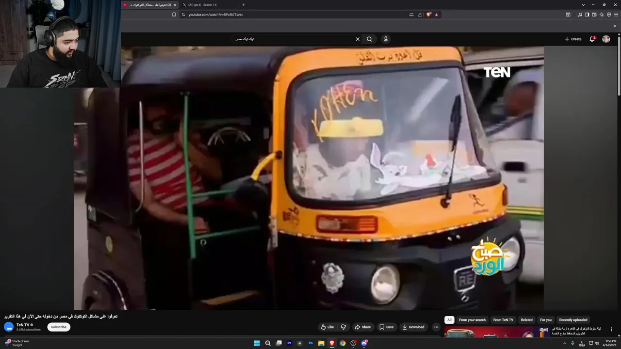Open the taskbar clock and date
Image resolution: width=621 pixels, height=349 pixels.
point(610,343)
